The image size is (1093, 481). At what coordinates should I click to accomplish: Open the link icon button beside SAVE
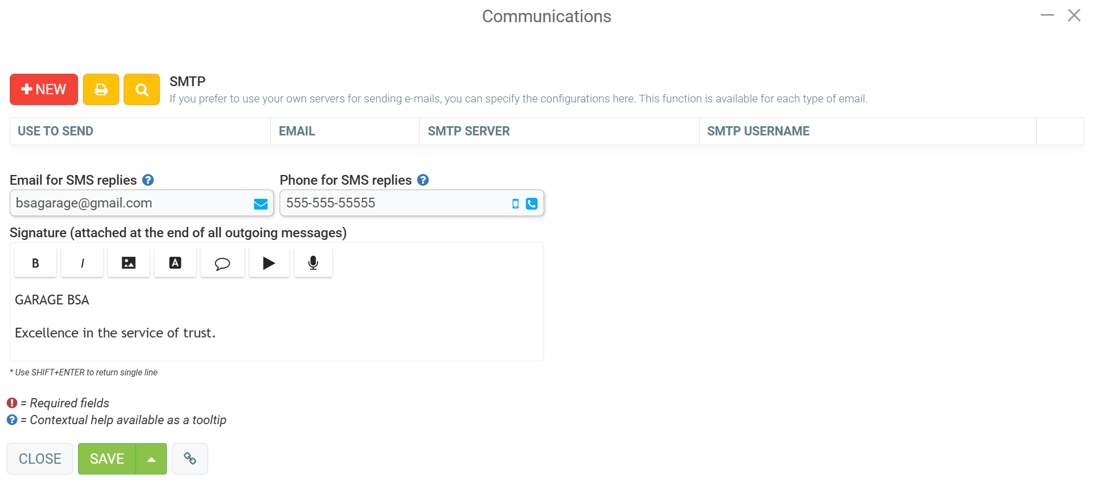click(x=190, y=458)
